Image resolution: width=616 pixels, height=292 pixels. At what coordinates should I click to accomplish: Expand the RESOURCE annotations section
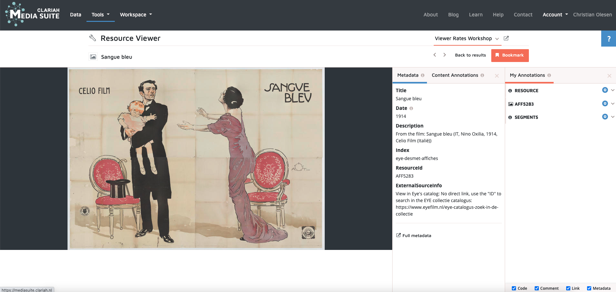612,90
